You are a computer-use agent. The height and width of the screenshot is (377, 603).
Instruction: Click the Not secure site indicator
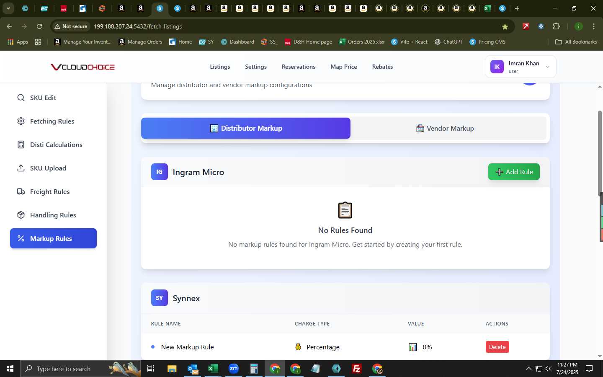70,26
